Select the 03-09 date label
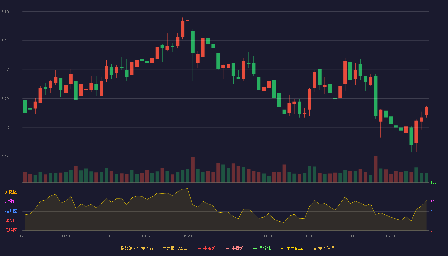The image size is (448, 256). (25, 236)
